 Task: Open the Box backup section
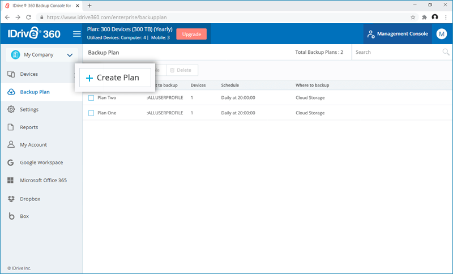tap(24, 216)
